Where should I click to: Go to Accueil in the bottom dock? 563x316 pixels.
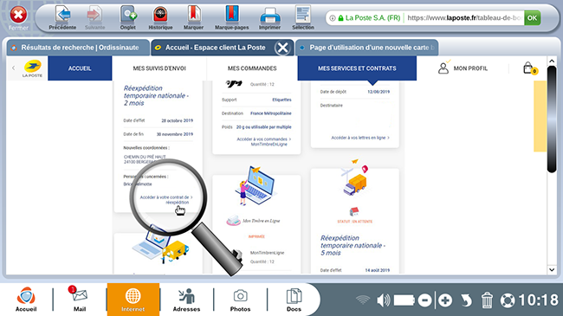click(x=26, y=300)
